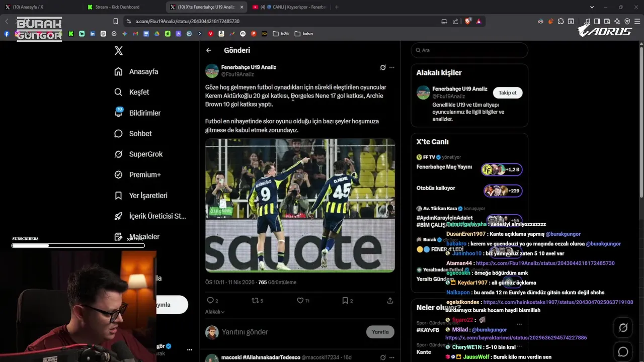Toggle the browser sidebar panel icon

(597, 21)
